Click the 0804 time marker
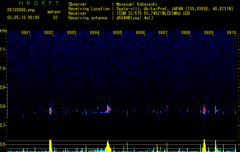This screenshot has height=152, width=240. point(95,33)
